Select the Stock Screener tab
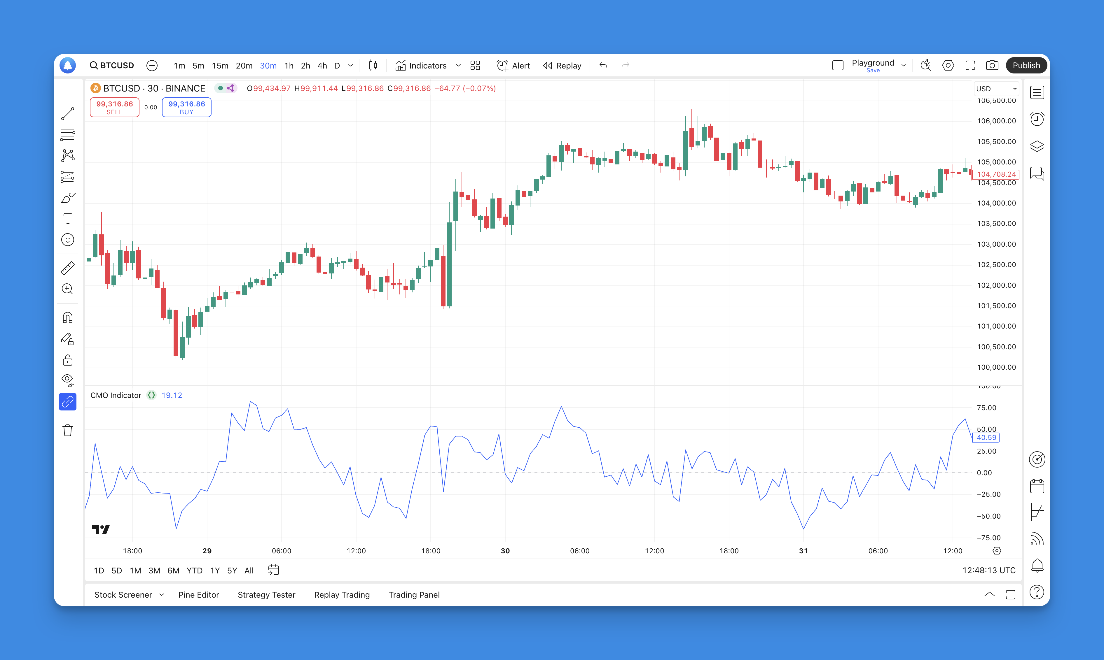Screen dimensions: 1104x660 (x=123, y=595)
